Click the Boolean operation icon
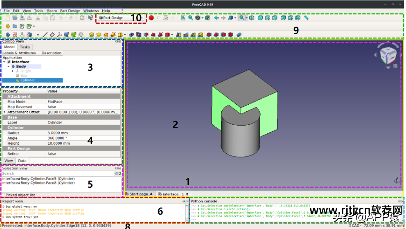This screenshot has height=229, width=406. [239, 34]
